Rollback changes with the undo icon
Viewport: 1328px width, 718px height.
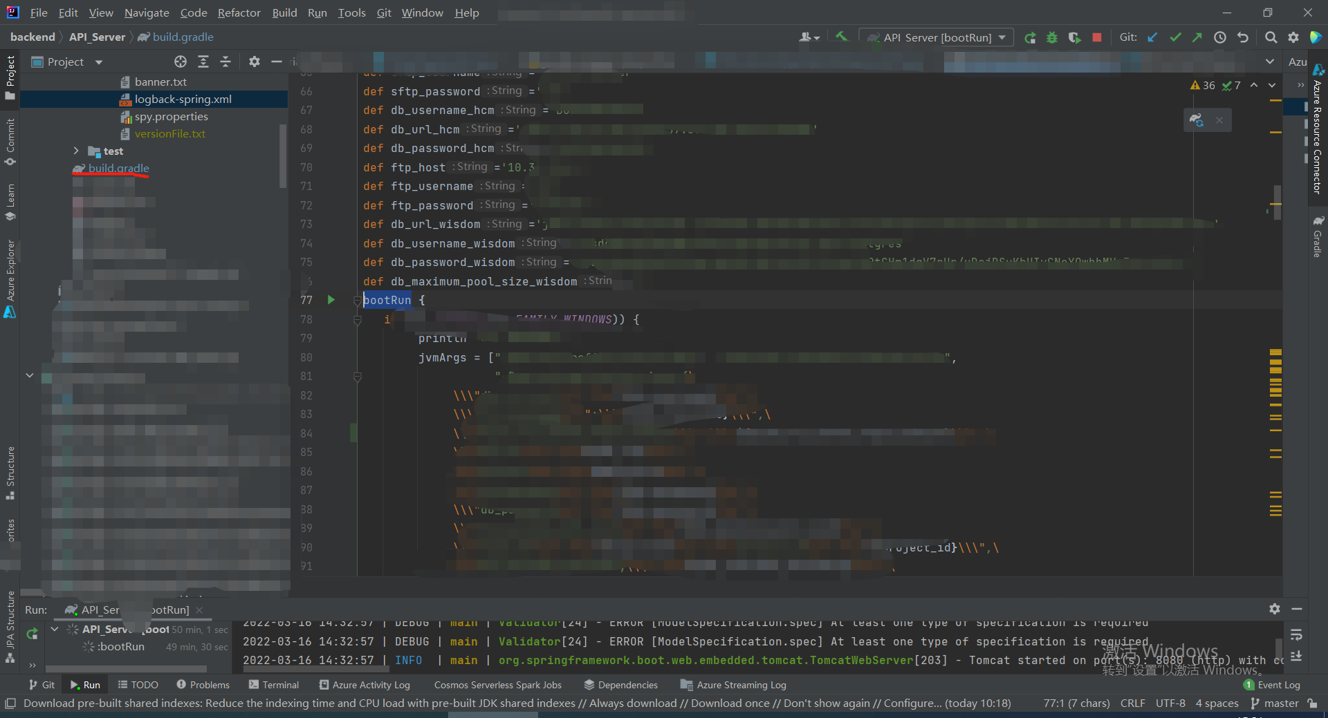(x=1243, y=37)
